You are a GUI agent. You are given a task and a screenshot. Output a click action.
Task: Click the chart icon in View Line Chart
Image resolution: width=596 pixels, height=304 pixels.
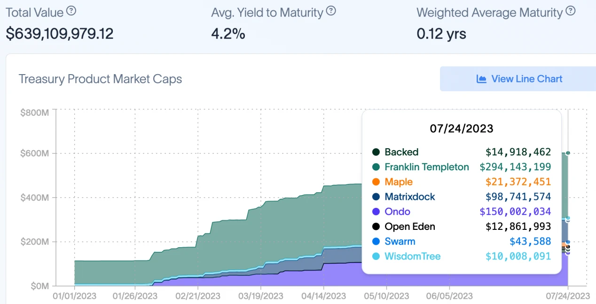481,79
